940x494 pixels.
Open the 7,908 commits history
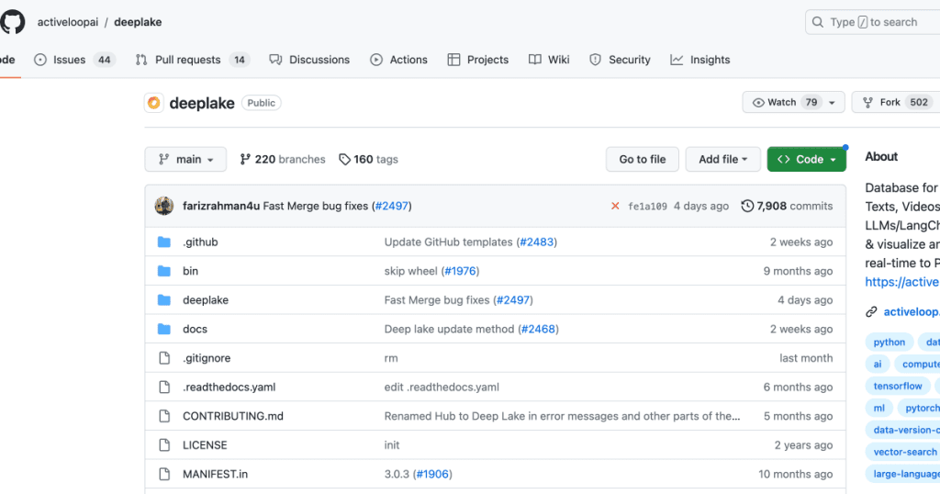tap(787, 206)
